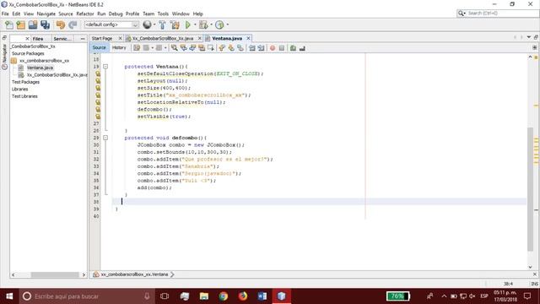The height and width of the screenshot is (304, 540).
Task: Open Chrome from the Windows taskbar
Action: (x=223, y=296)
